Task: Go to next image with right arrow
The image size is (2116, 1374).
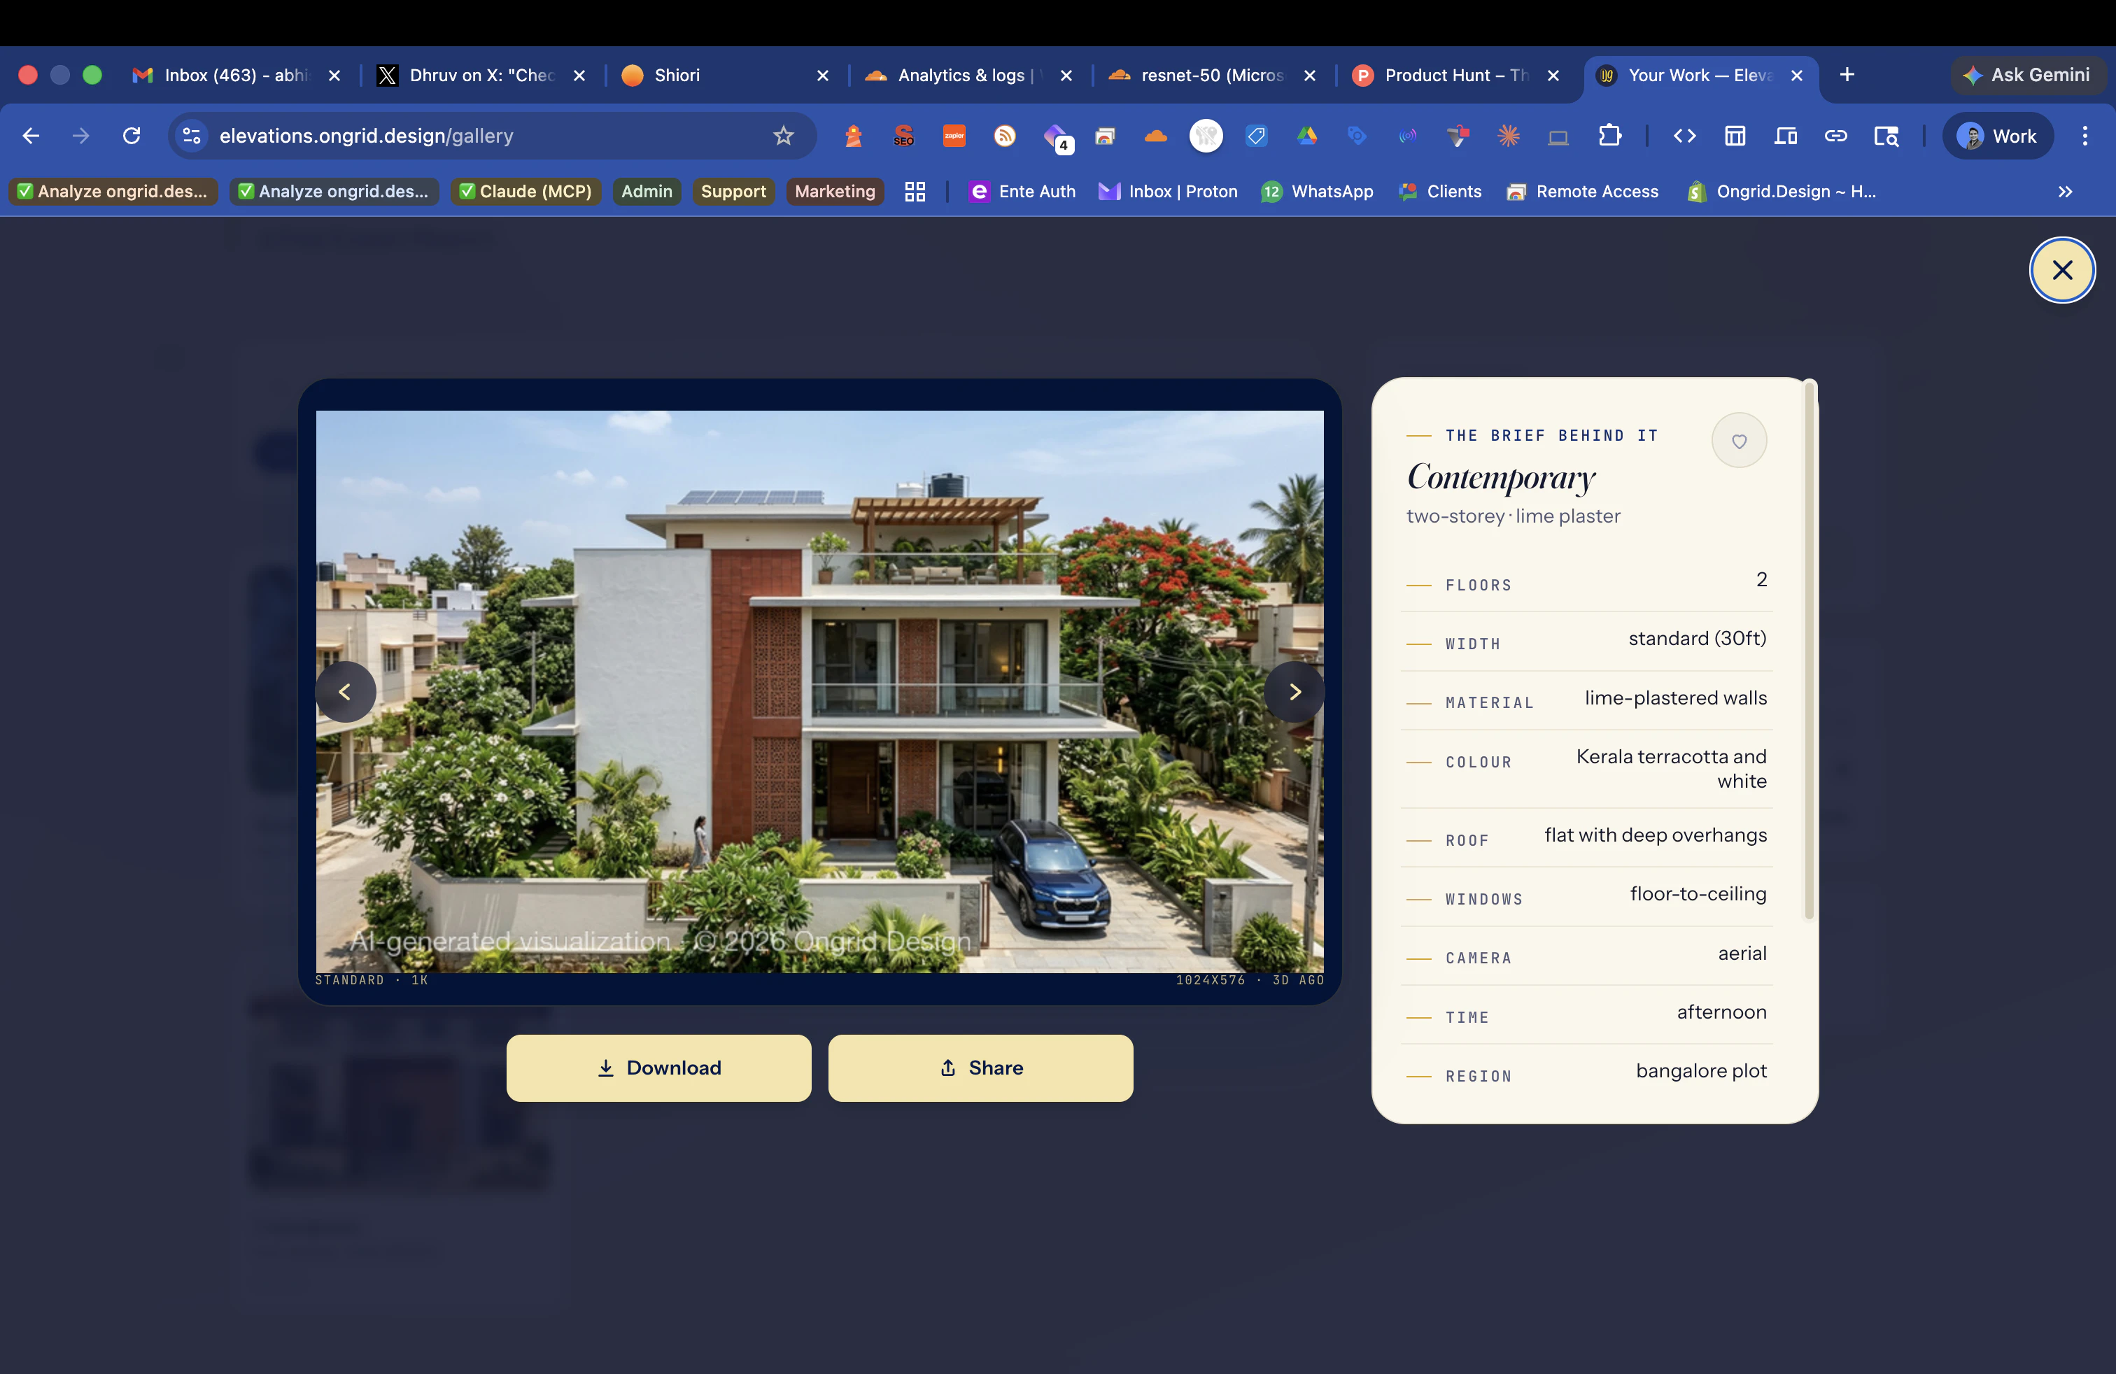Action: (x=1295, y=691)
